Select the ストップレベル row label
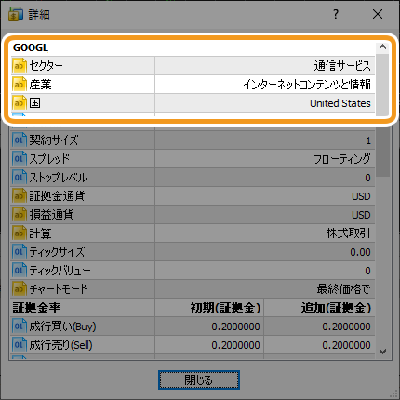 coord(58,178)
